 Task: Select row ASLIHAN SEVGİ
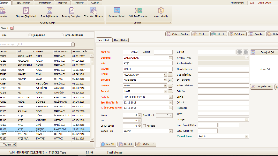(x=45, y=111)
